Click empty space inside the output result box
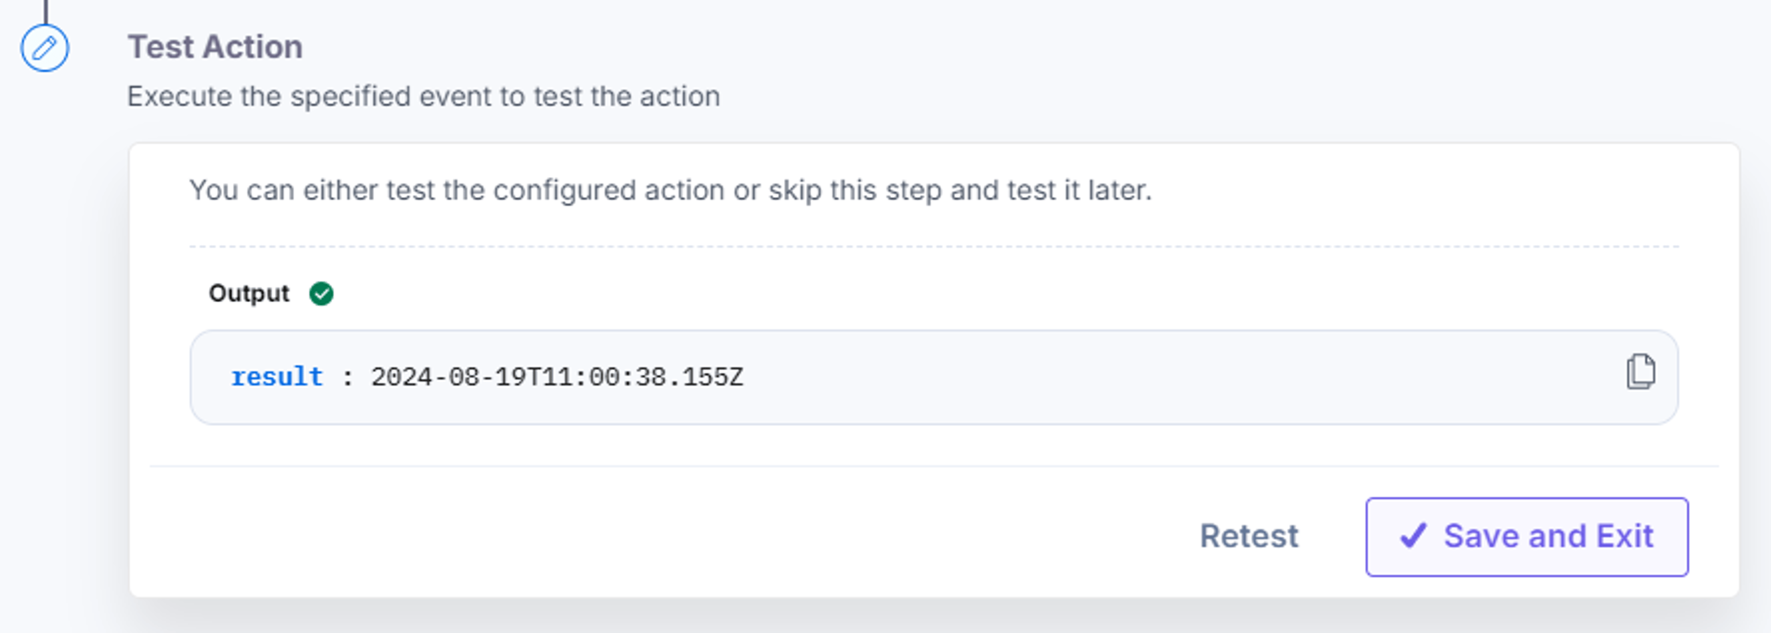The image size is (1771, 633). click(1169, 377)
